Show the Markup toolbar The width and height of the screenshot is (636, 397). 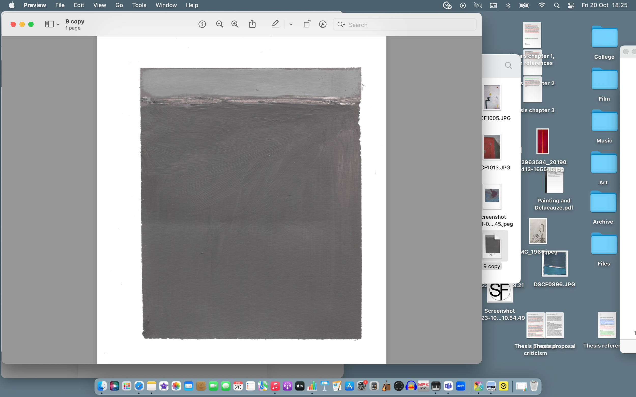(x=323, y=24)
